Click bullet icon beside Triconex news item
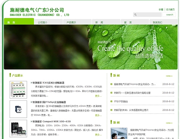180x139 pixels. tap(112, 84)
